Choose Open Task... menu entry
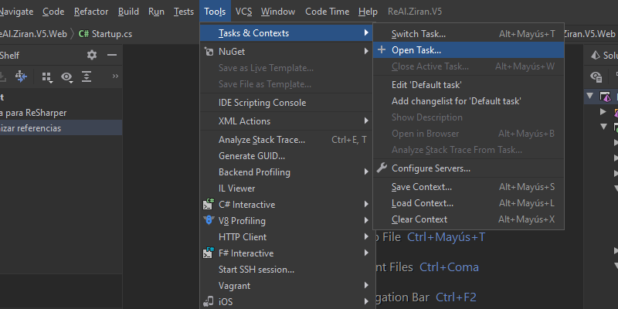This screenshot has width=618, height=309. tap(468, 50)
